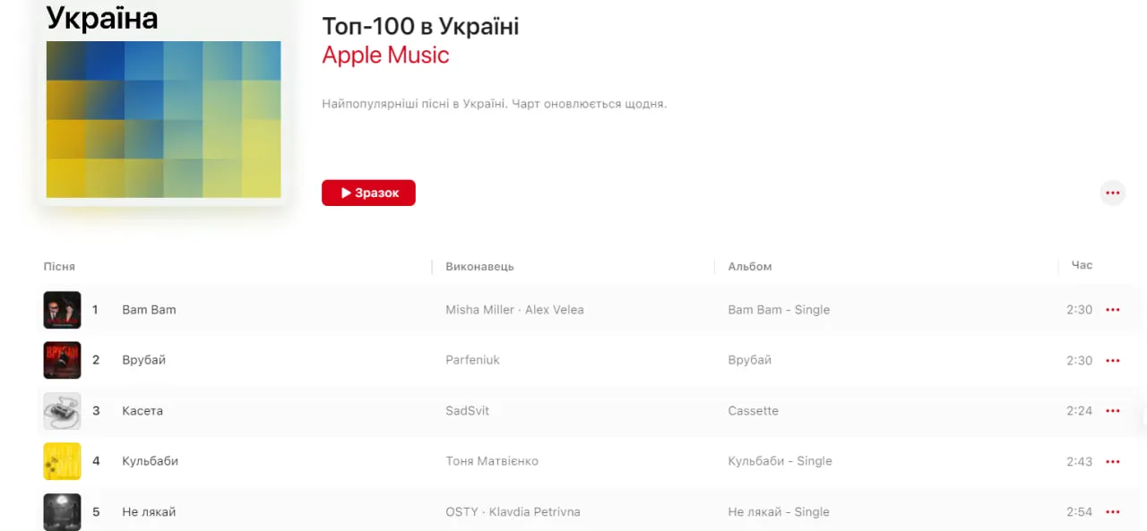Open the ellipsis menu for Касета

1113,410
